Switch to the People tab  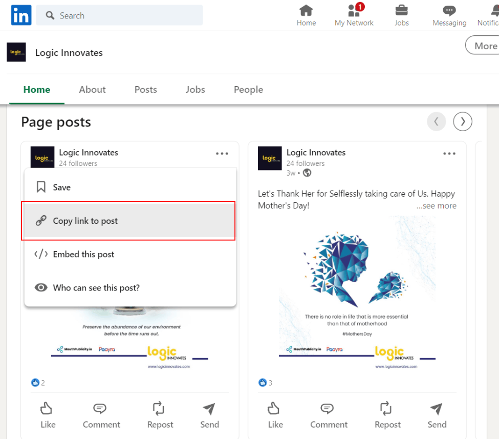248,90
